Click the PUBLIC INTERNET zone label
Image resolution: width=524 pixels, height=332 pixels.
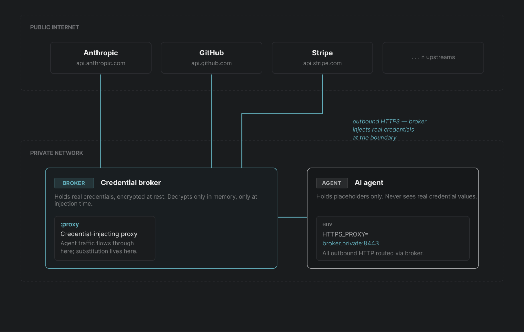55,27
